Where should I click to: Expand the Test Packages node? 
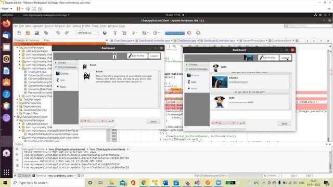tap(17, 99)
